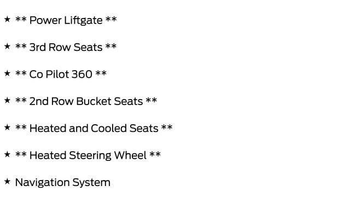Viewport: 350px width, 197px height.
Task: Select the Power Liftgate text
Action: pyautogui.click(x=66, y=20)
